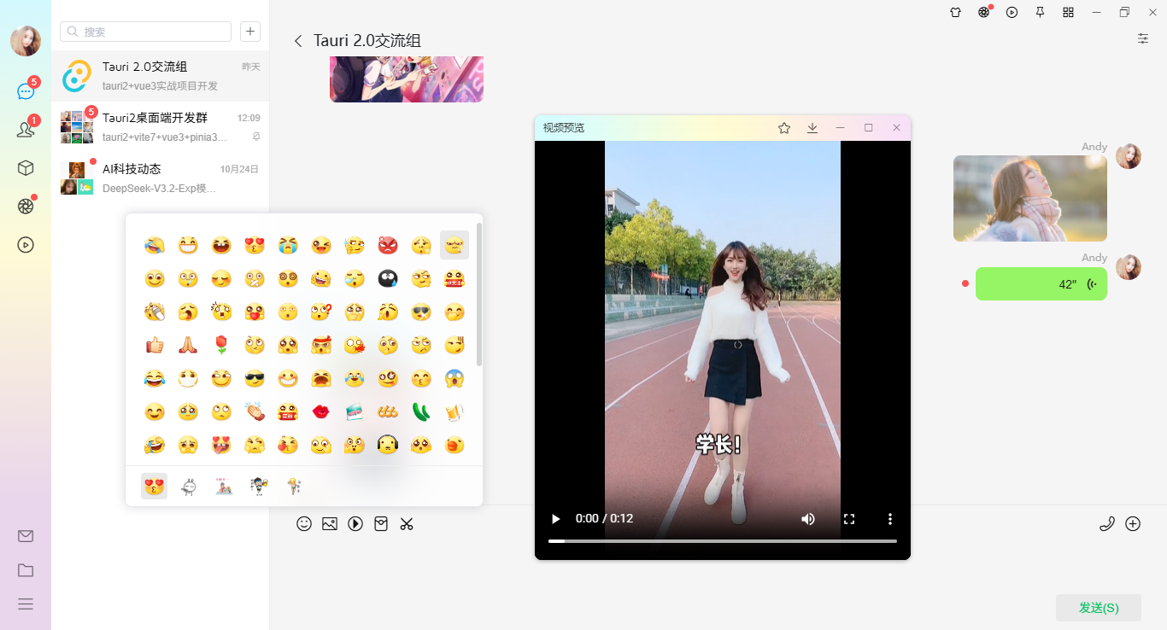Go back with the chevron beside Tauri 2.0交流组

tap(298, 41)
